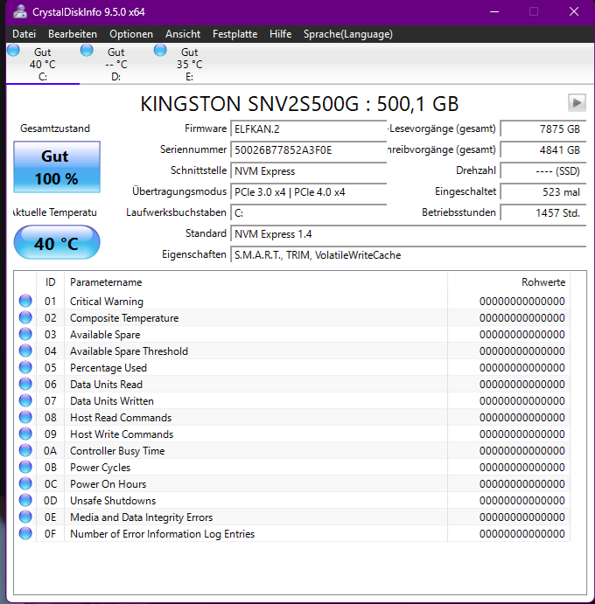Viewport: 595px width, 604px height.
Task: Click the raw value of Host Read Commands row
Action: point(522,418)
